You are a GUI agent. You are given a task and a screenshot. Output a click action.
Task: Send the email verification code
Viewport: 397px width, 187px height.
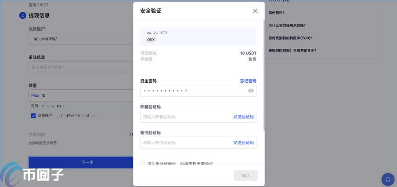[243, 117]
